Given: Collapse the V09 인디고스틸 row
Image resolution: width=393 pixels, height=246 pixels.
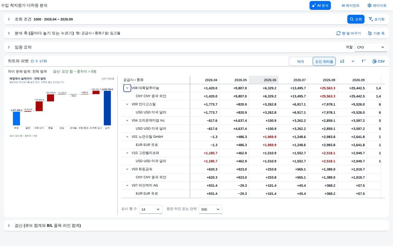Looking at the screenshot, I should [x=127, y=104].
